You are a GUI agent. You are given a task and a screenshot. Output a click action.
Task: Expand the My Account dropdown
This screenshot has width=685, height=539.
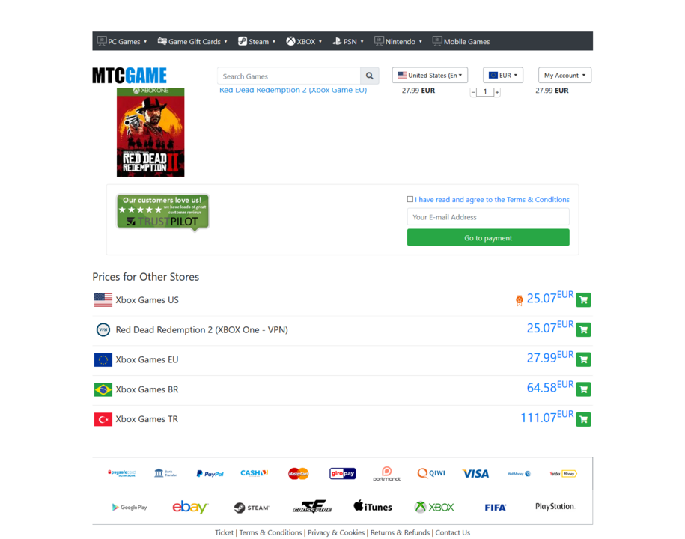pyautogui.click(x=564, y=75)
